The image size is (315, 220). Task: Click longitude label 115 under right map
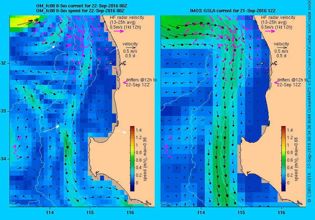(241, 213)
